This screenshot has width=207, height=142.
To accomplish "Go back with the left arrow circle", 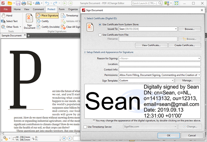I will 65,3.
